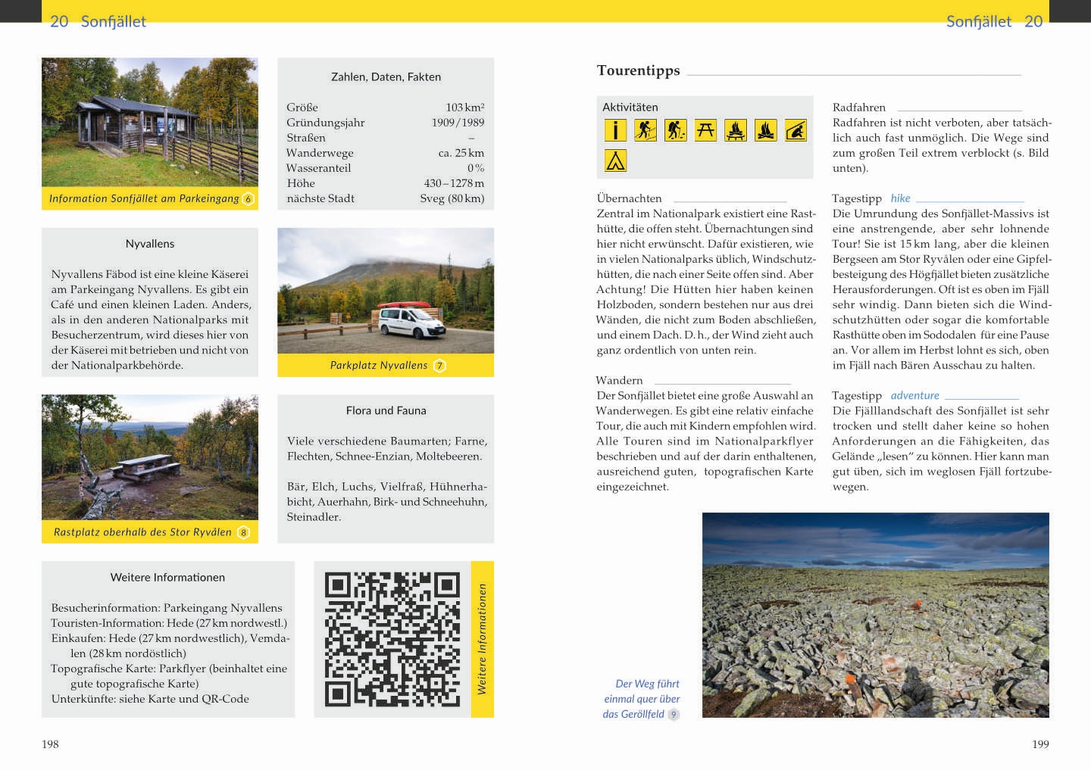This screenshot has height=770, width=1091.
Task: Open the Parkplatz Nyvallens van photo
Action: click(386, 291)
